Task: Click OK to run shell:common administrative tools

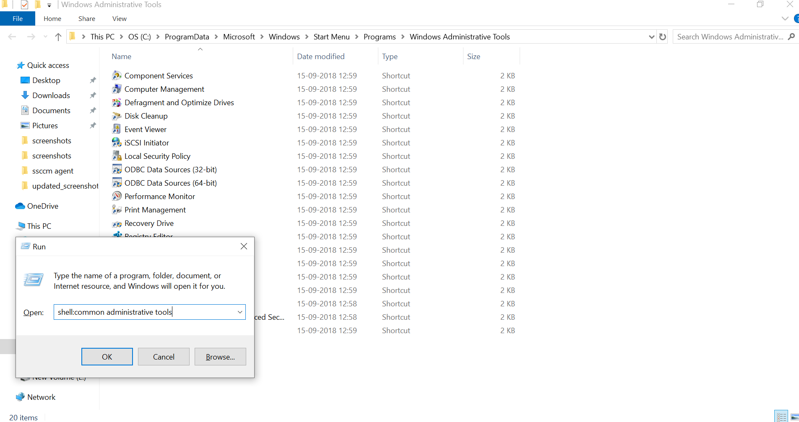Action: [x=107, y=356]
